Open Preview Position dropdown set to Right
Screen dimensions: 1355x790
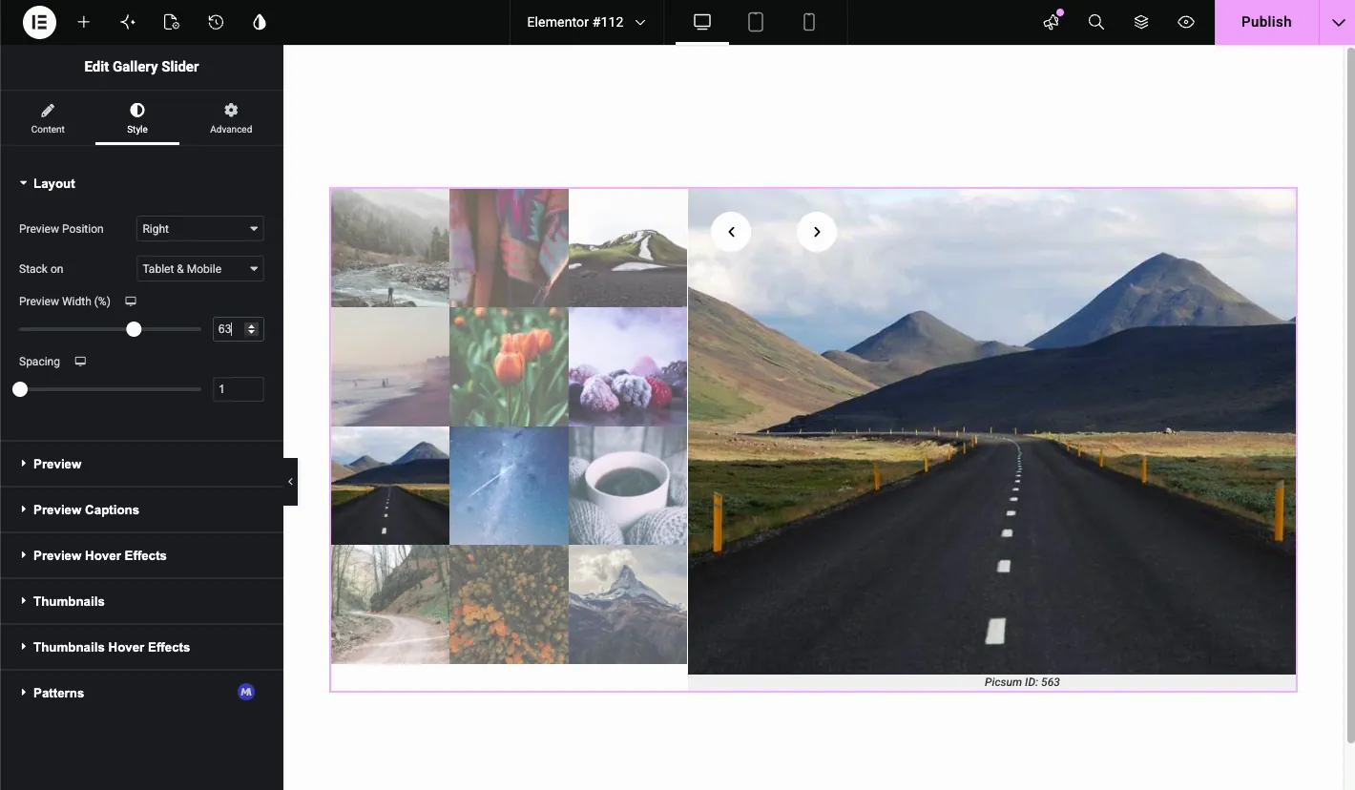[200, 229]
